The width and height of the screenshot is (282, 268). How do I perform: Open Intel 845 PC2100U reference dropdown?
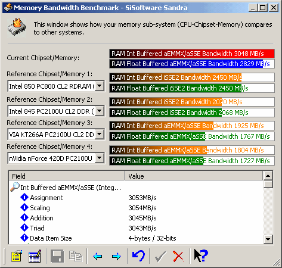tap(100, 111)
